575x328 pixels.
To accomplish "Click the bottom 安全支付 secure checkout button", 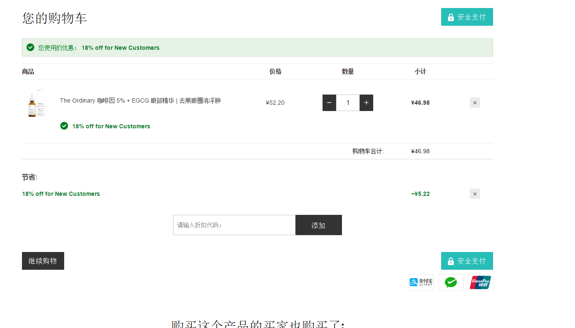I will pyautogui.click(x=467, y=261).
